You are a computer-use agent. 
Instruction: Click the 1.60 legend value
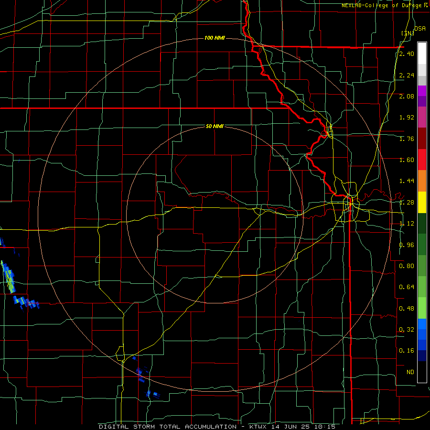[x=407, y=160]
